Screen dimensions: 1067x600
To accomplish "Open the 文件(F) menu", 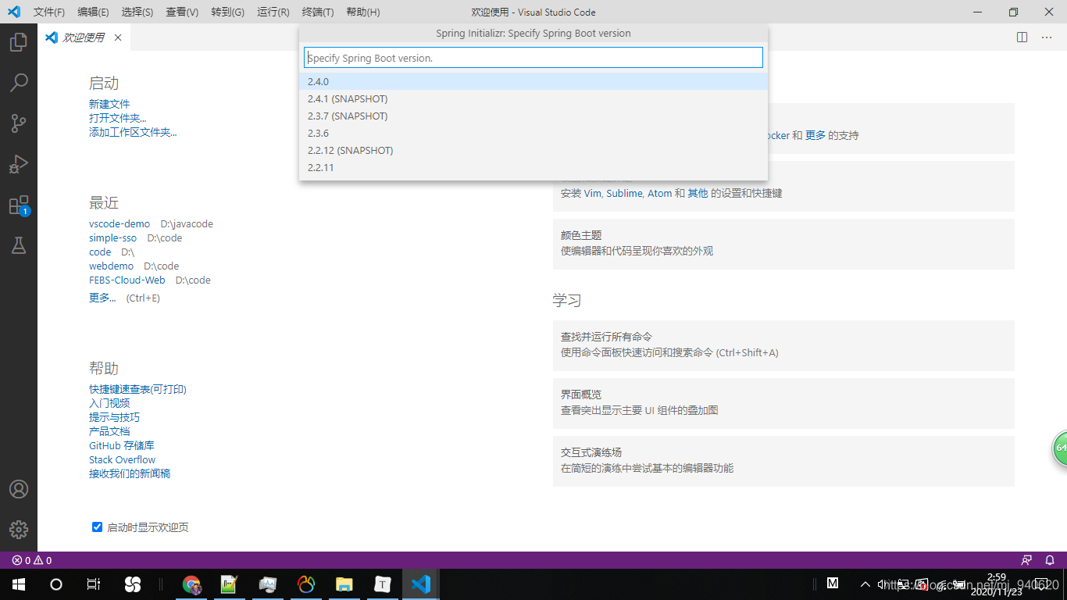I will [49, 12].
